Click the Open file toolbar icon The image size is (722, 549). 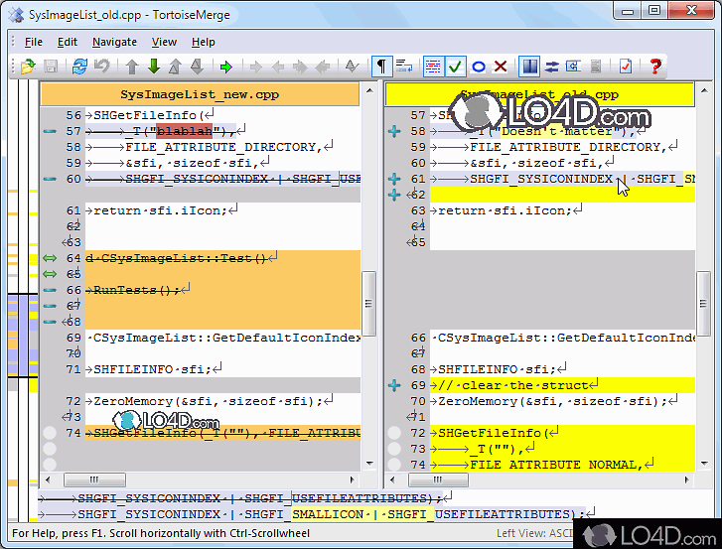[27, 67]
